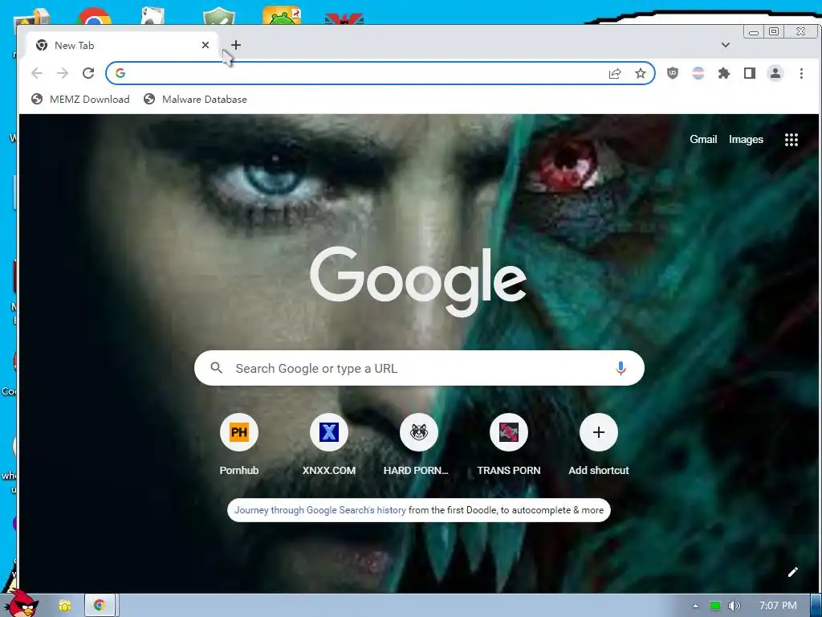The image size is (822, 617).
Task: Open the Malware Database bookmark
Action: [x=195, y=99]
